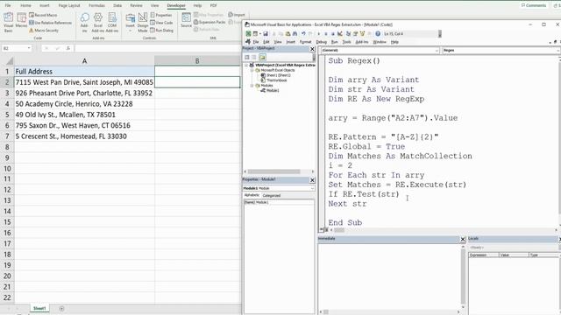Switch to the Data ribbon tab
The image size is (561, 315).
click(117, 5)
